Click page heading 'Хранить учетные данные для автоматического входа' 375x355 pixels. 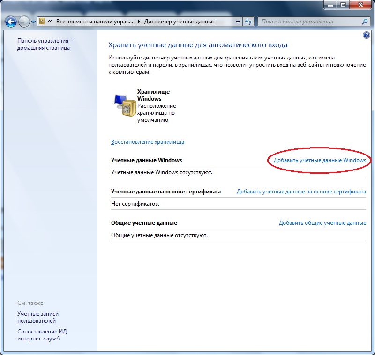197,45
